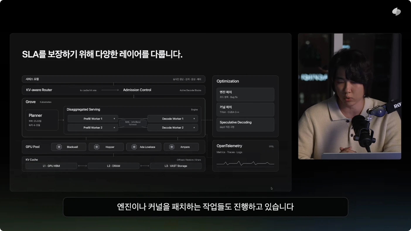Select the 커널 패치 optimization card
The width and height of the screenshot is (411, 231).
[245, 109]
